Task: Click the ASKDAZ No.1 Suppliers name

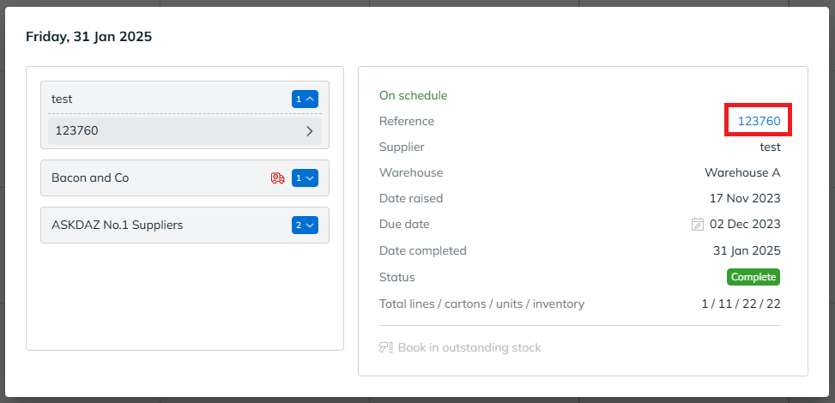Action: coord(117,226)
